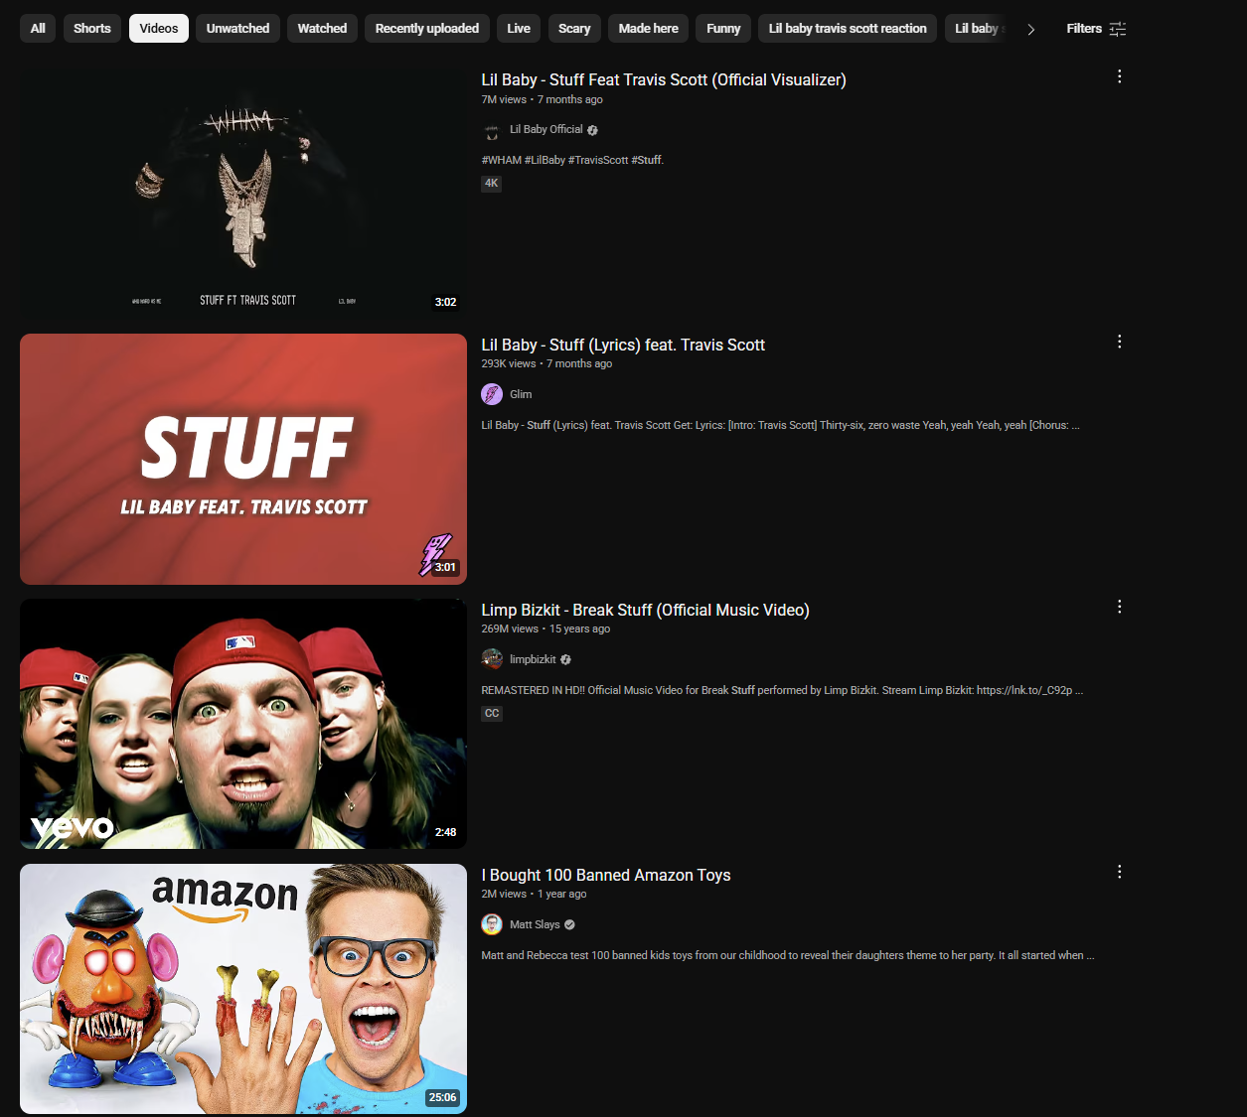The height and width of the screenshot is (1117, 1247).
Task: Open Lil Baby Stuff (Lyrics) video title
Action: [623, 346]
